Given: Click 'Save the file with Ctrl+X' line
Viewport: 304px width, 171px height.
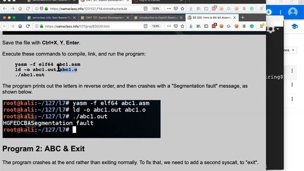Looking at the screenshot, I should 41,43.
